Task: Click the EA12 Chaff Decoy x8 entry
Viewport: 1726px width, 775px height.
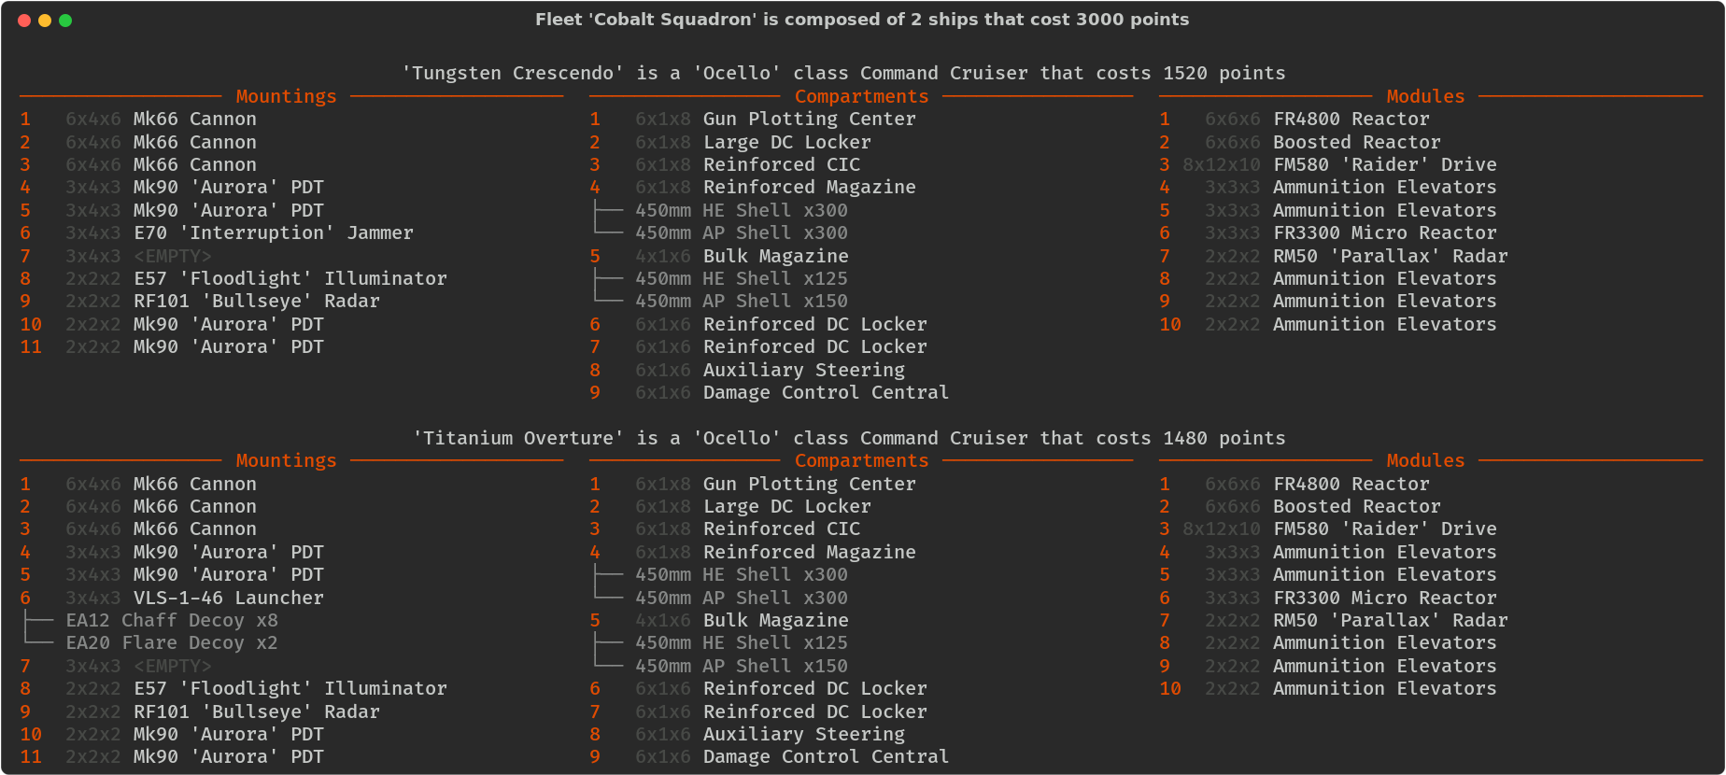Action: tap(172, 621)
